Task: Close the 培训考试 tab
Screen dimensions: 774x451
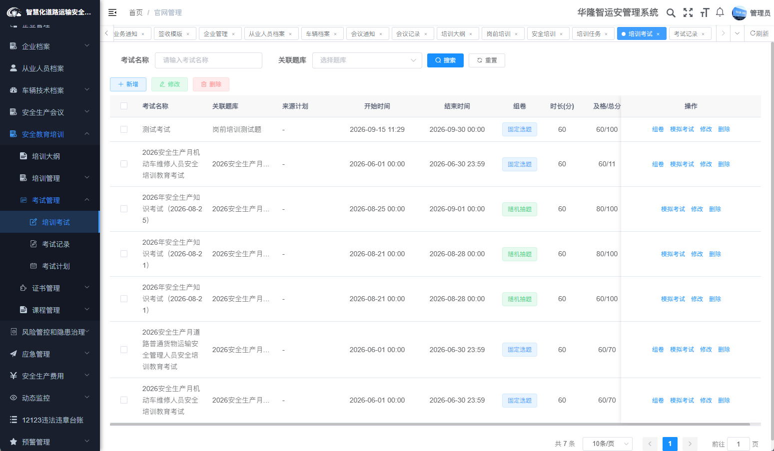Action: (x=658, y=34)
